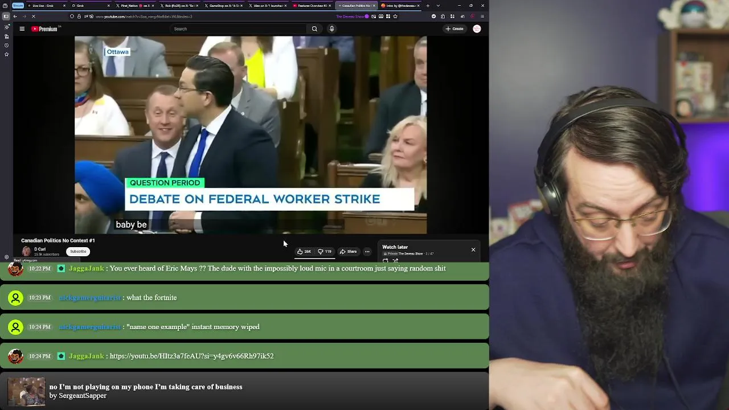Click the Watch later playlist title
Image resolution: width=729 pixels, height=410 pixels.
tap(395, 247)
